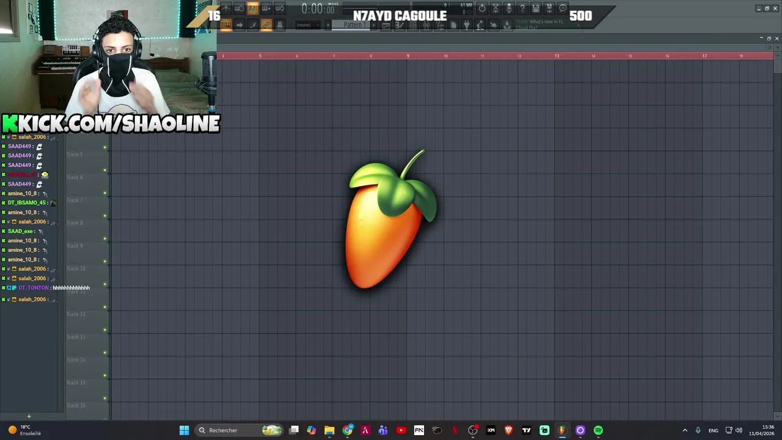Toggle the loop recording icon
Image resolution: width=782 pixels, height=440 pixels.
tap(279, 8)
